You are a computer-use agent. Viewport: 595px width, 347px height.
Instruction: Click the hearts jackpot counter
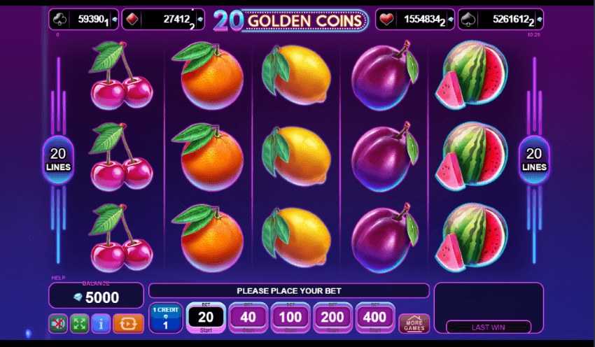coord(415,20)
